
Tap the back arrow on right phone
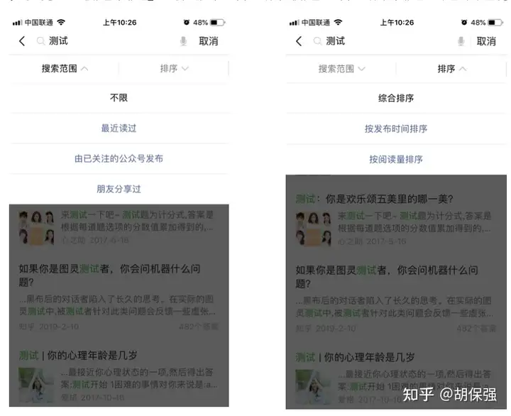pyautogui.click(x=299, y=41)
